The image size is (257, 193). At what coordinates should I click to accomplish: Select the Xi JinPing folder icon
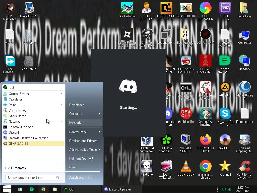click(244, 10)
